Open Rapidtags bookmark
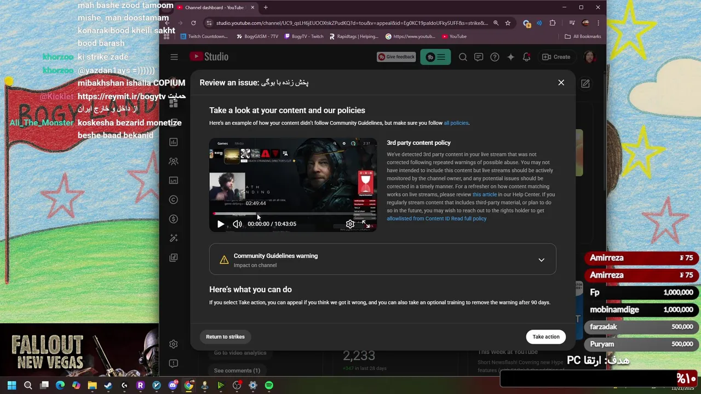The width and height of the screenshot is (701, 394). pos(354,37)
